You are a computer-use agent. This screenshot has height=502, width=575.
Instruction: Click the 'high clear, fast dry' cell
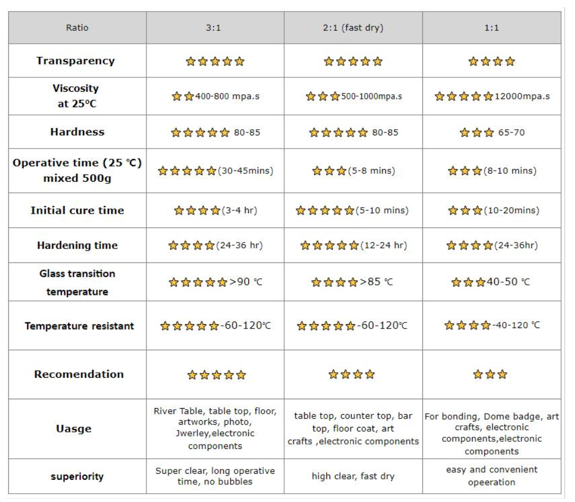coord(353,476)
